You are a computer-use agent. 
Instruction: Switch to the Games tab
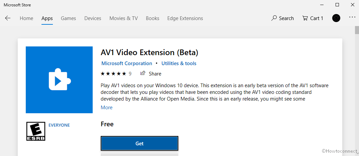pyautogui.click(x=68, y=18)
